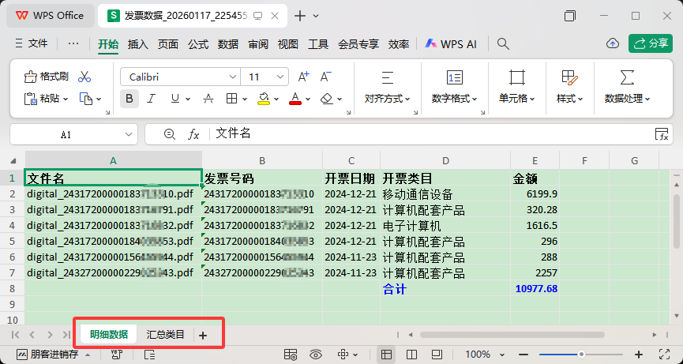Image resolution: width=683 pixels, height=364 pixels.
Task: Expand the fill color dropdown arrow
Action: click(x=276, y=99)
